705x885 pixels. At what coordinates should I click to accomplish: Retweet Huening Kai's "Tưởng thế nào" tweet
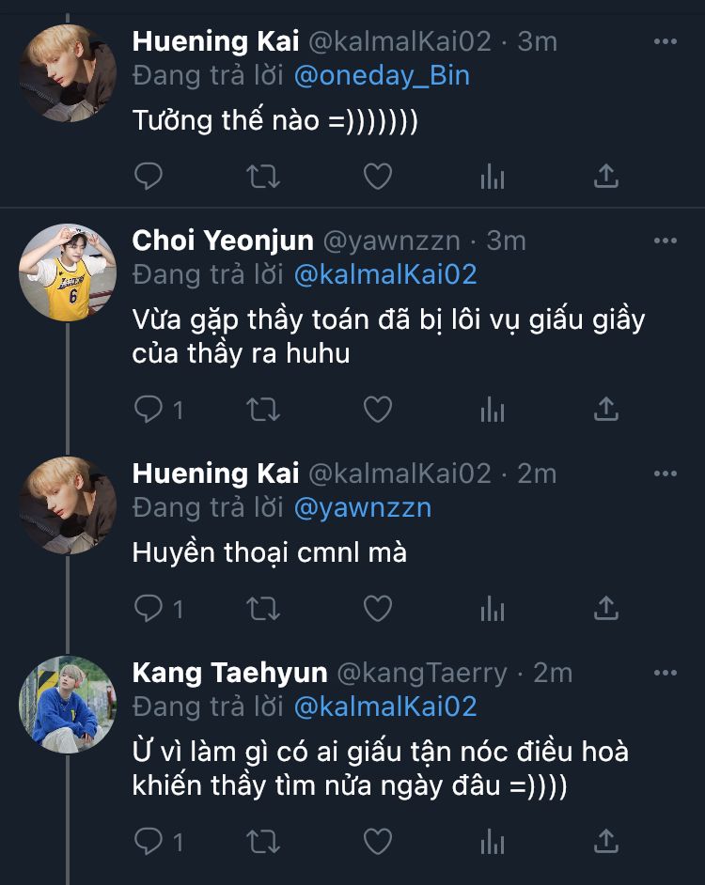(263, 176)
